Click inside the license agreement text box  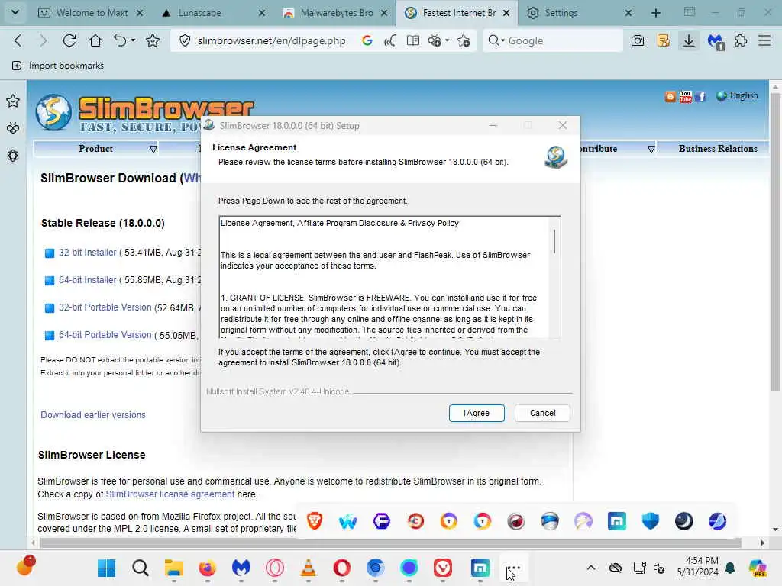(385, 277)
